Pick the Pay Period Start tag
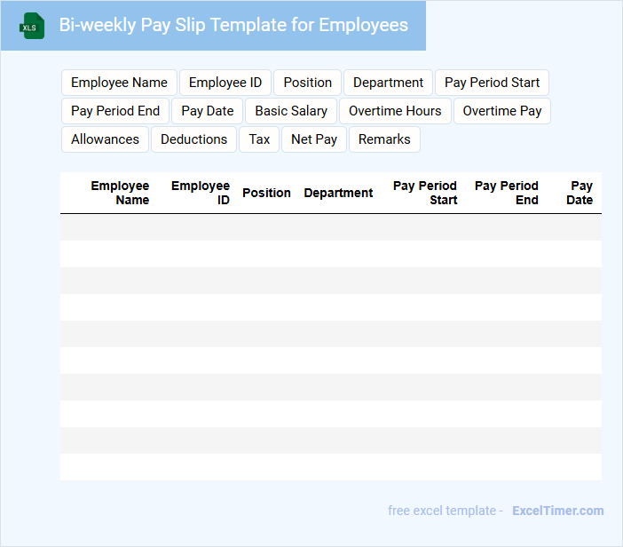The height and width of the screenshot is (547, 623). (492, 83)
